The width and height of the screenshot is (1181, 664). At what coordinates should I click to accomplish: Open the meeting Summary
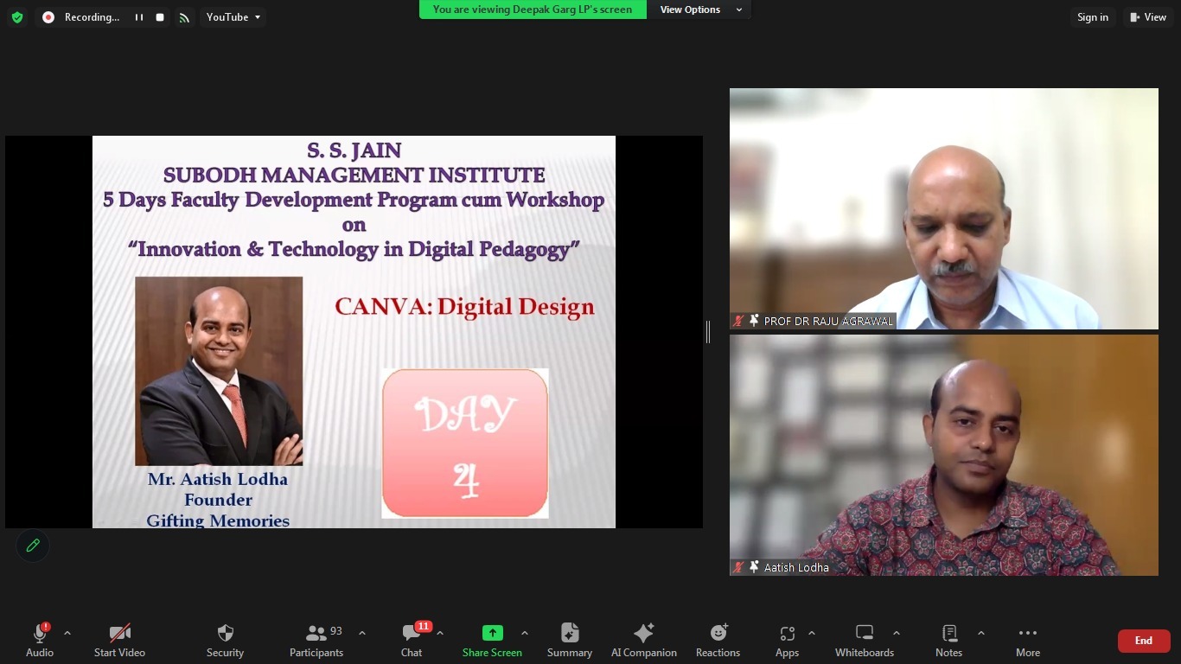click(x=569, y=640)
